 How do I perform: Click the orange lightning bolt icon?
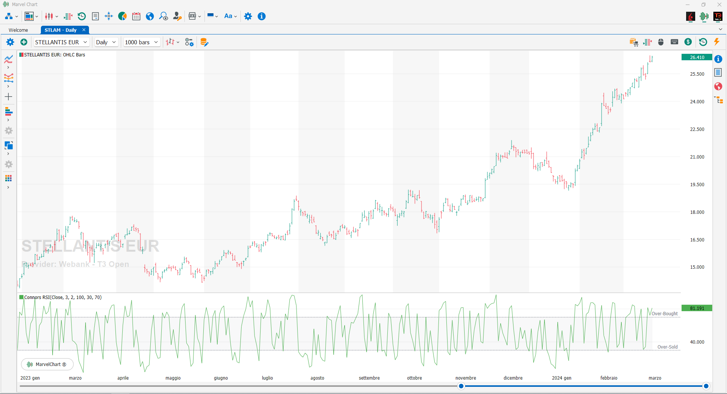pyautogui.click(x=716, y=42)
